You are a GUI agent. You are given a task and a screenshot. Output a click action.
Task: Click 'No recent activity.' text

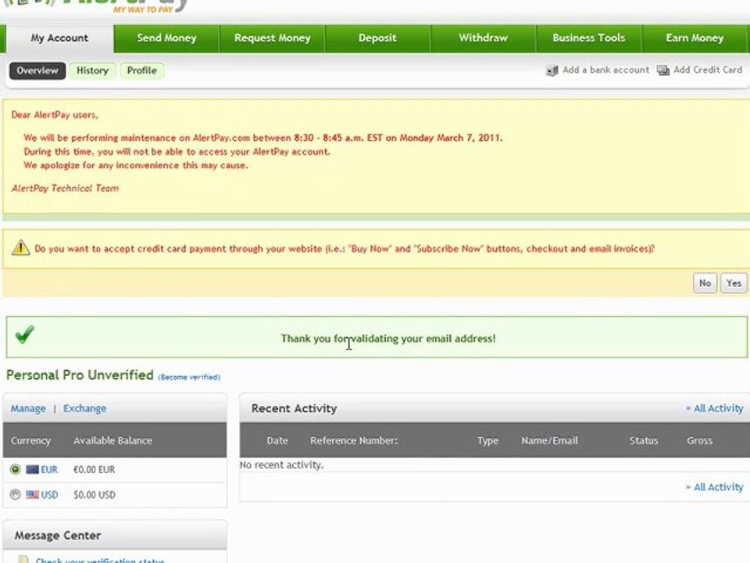[282, 464]
